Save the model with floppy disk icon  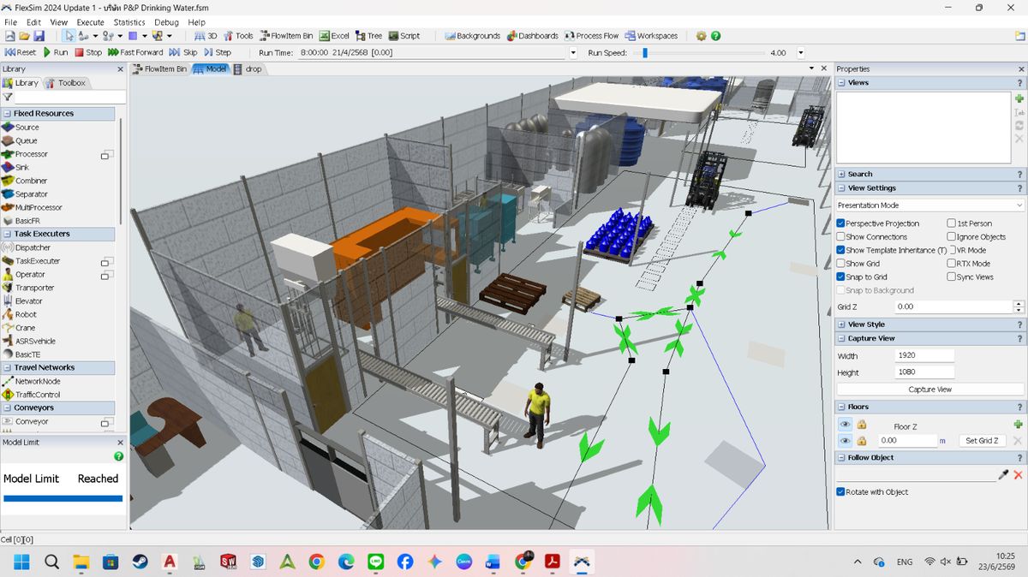click(39, 36)
